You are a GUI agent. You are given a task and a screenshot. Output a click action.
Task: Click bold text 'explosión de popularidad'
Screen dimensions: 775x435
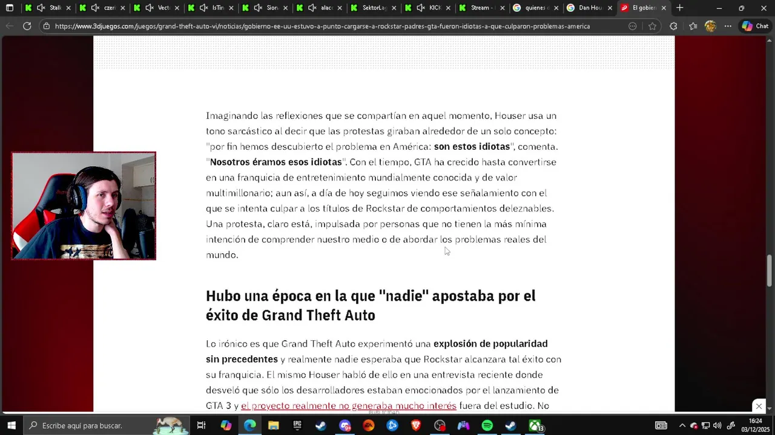click(x=490, y=344)
